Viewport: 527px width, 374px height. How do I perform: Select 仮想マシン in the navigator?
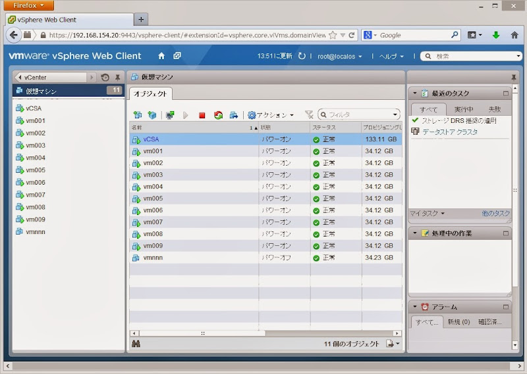[69, 91]
